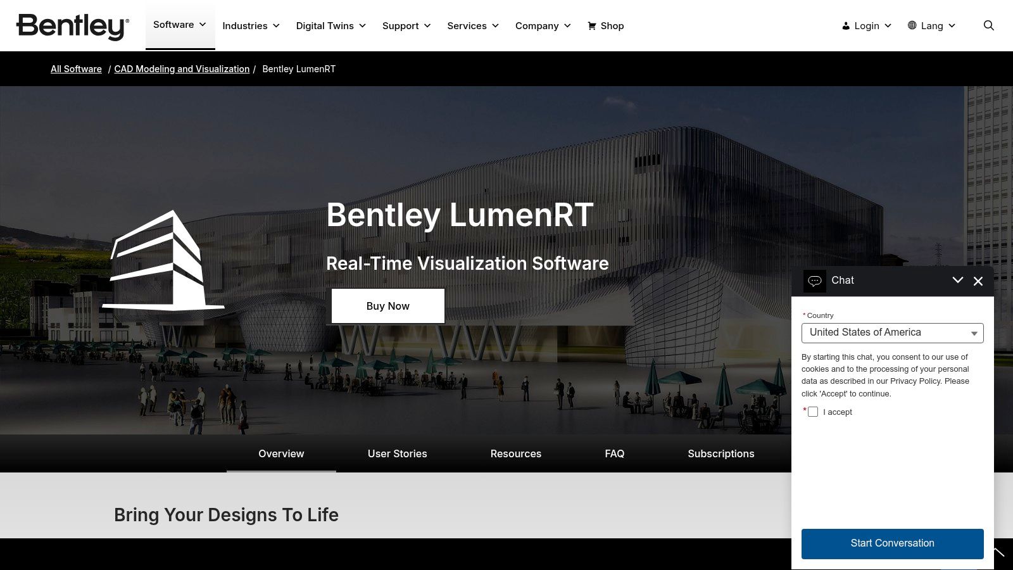The width and height of the screenshot is (1013, 570).
Task: Collapse the Chat window via its down chevron
Action: (x=957, y=279)
